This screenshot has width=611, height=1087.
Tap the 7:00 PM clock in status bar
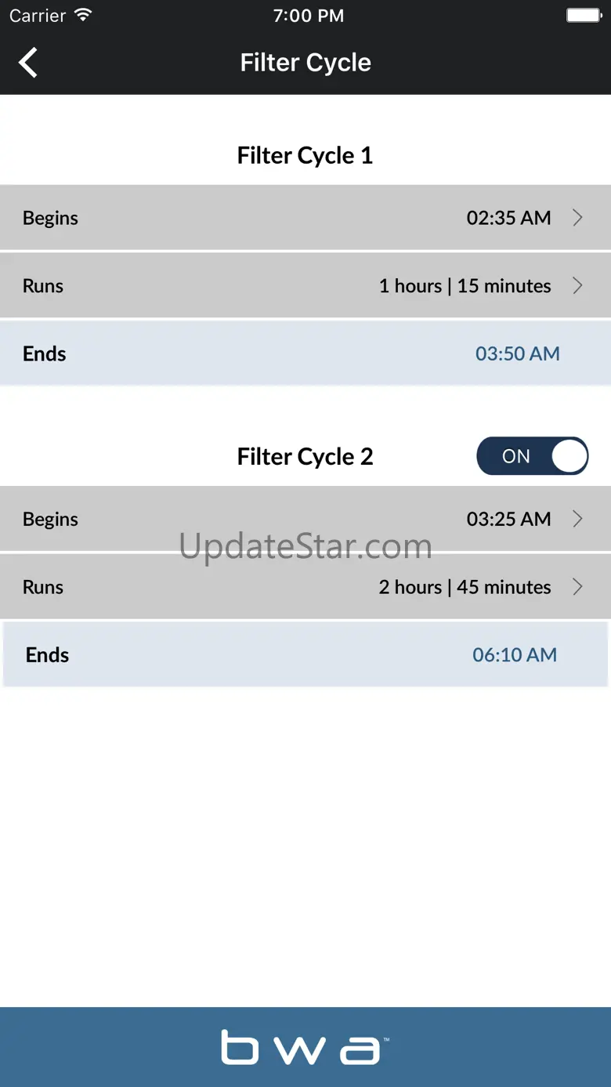308,16
